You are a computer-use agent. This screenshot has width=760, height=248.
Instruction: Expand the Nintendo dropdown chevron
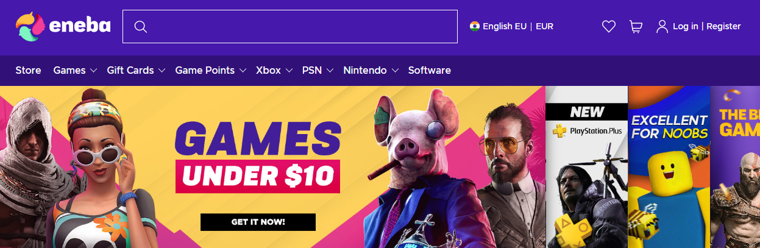point(395,71)
